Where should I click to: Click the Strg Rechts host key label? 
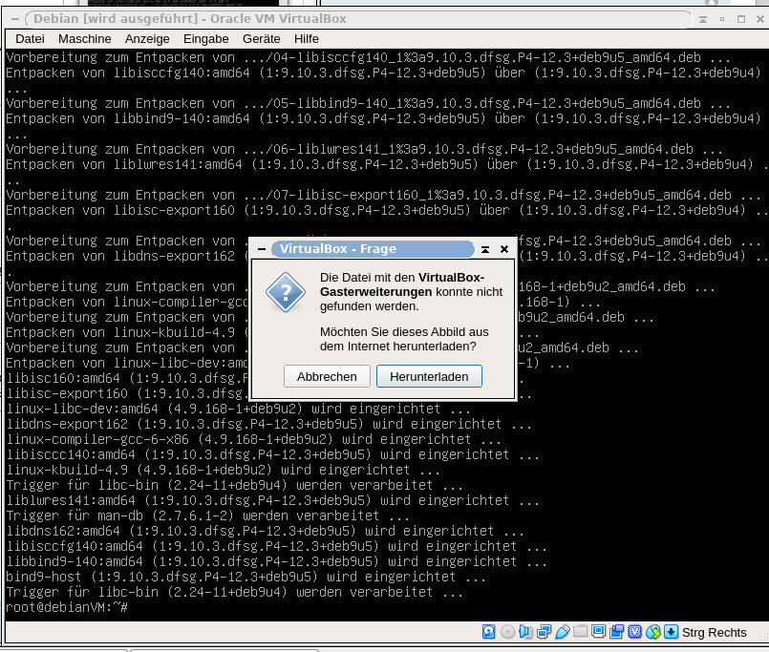[x=715, y=632]
